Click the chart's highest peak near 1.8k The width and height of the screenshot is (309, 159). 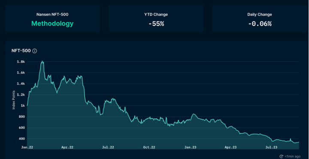[x=42, y=62]
